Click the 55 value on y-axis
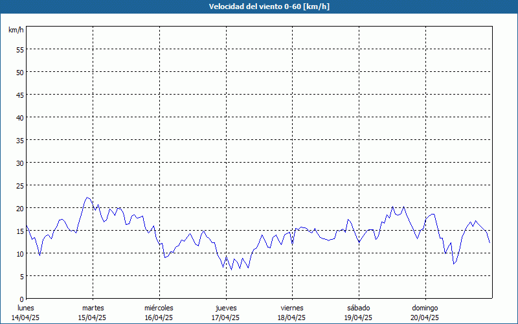The height and width of the screenshot is (324, 518). [20, 50]
